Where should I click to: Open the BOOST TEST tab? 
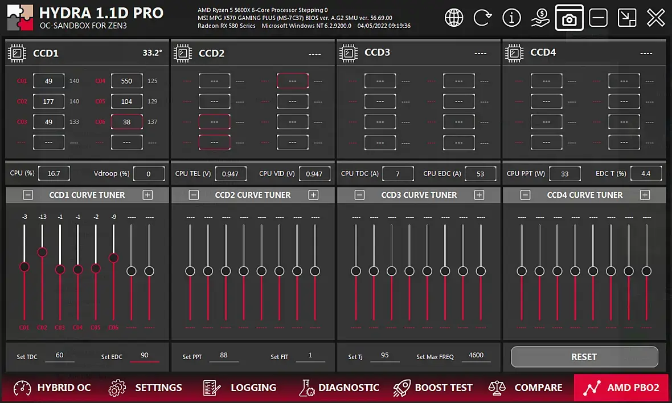433,388
